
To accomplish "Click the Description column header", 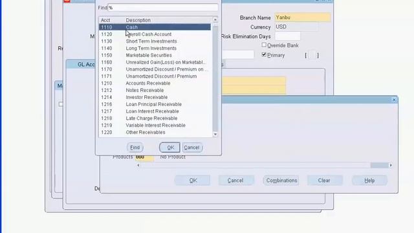I will 138,20.
